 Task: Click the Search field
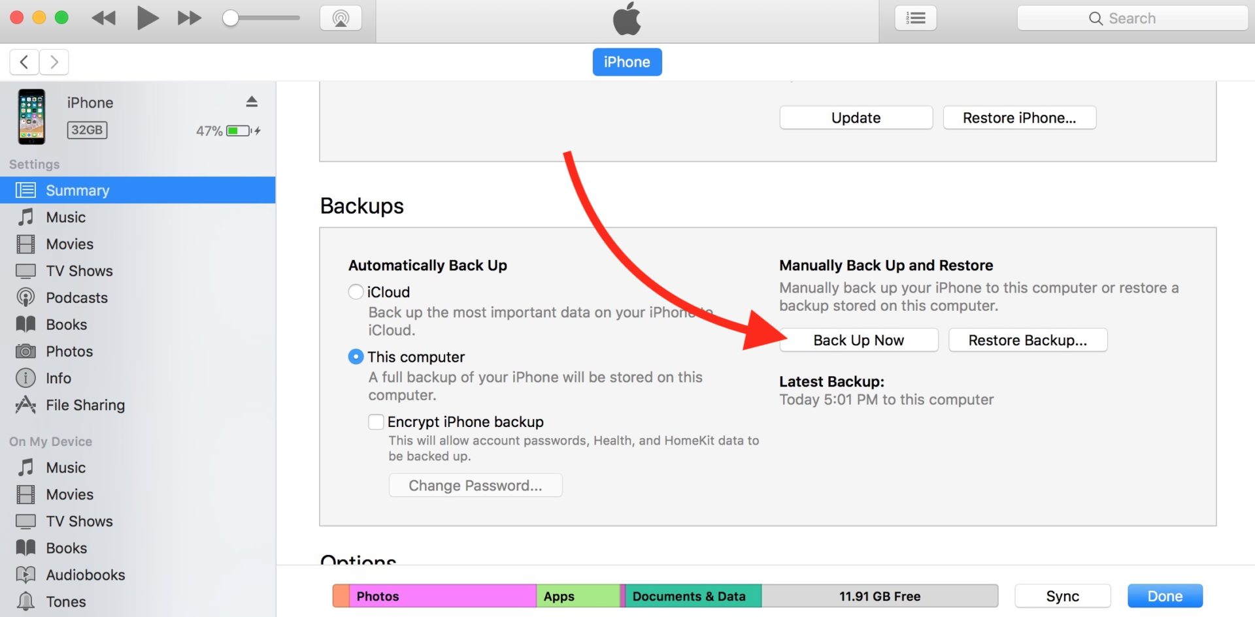click(1132, 18)
